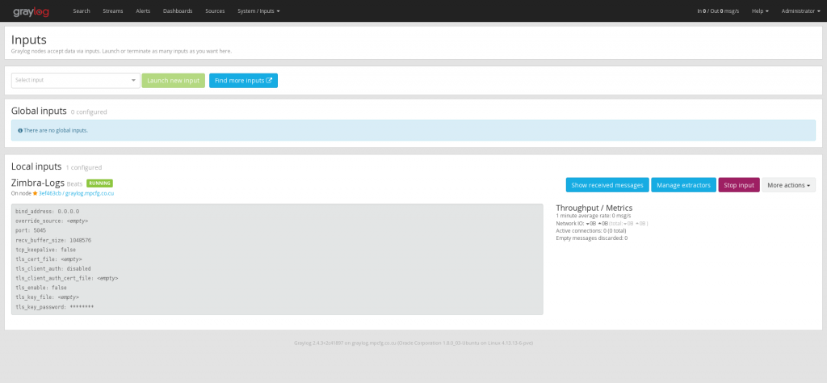
Task: Click Manage extractors button
Action: pos(683,185)
